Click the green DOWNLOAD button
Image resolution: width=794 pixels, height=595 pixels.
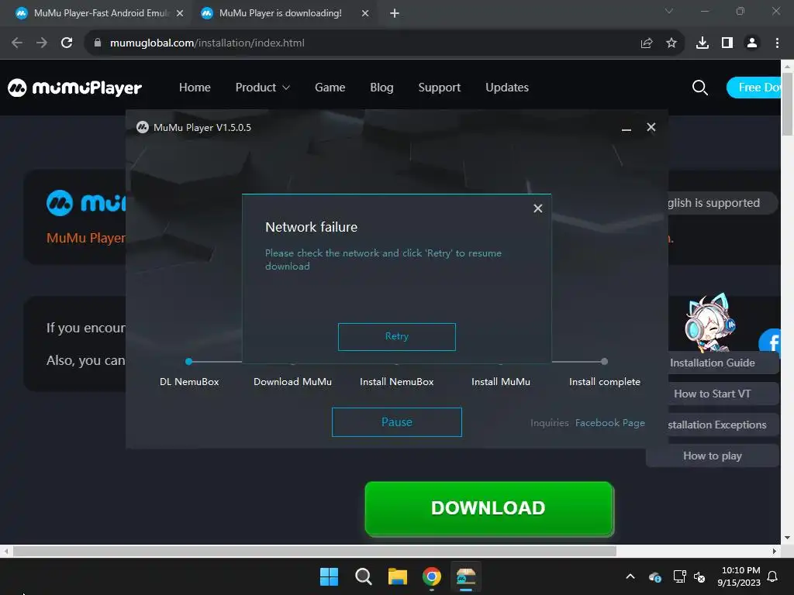488,508
